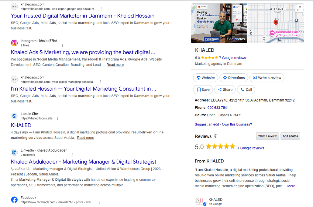
Task: Click the Call button
Action: [x=246, y=90]
